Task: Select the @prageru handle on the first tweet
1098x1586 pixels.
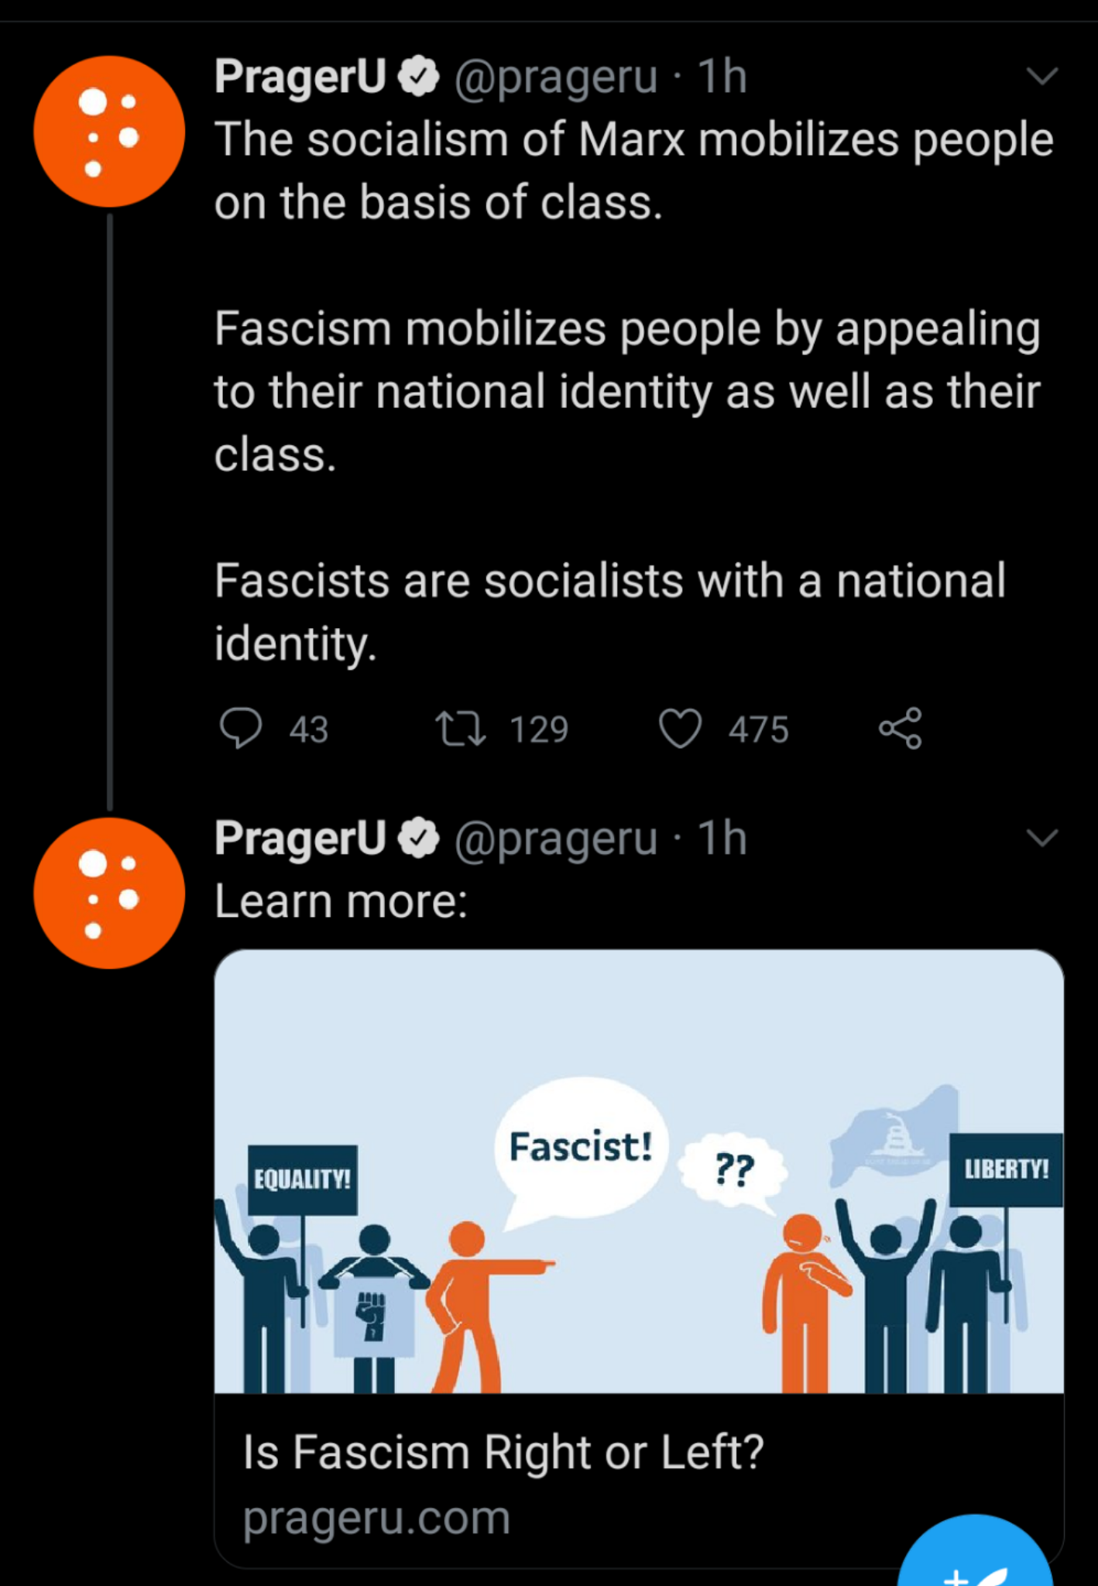Action: 553,74
